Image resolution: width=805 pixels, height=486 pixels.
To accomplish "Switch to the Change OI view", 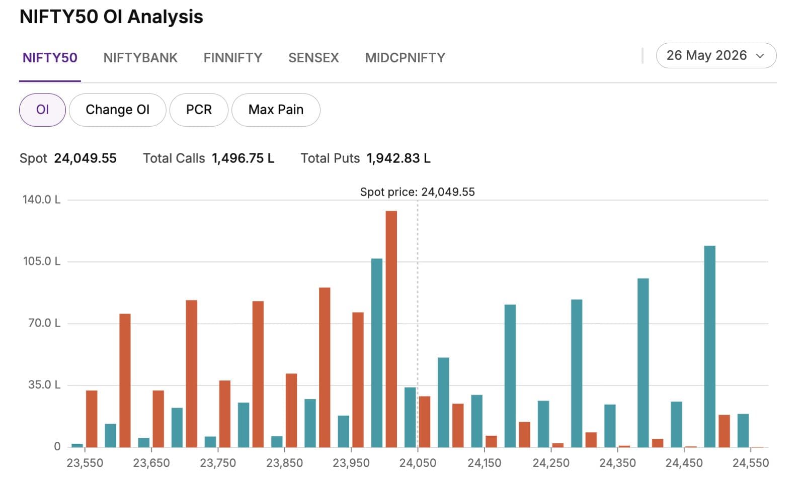I will click(x=117, y=110).
